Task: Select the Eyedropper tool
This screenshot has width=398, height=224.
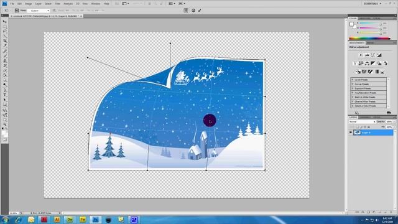Action: pyautogui.click(x=4, y=45)
